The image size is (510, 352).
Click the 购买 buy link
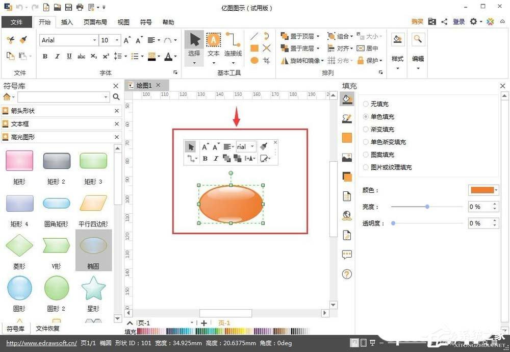click(417, 22)
